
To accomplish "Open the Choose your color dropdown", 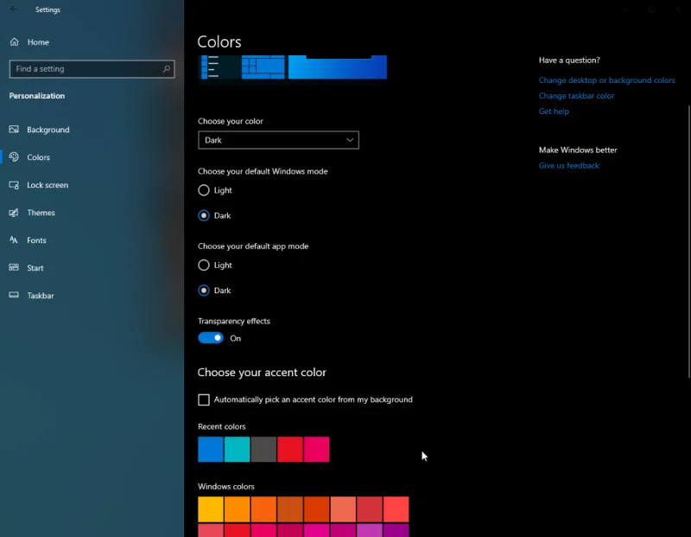I will [278, 140].
